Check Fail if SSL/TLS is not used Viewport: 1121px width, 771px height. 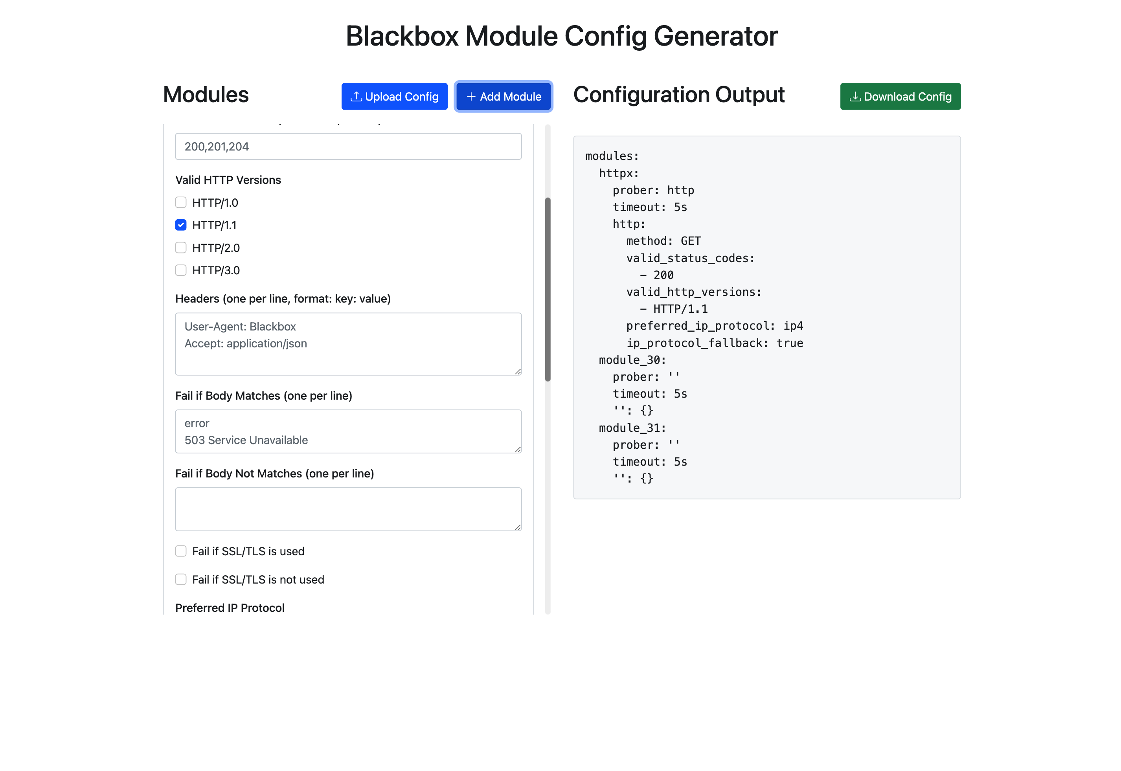[x=181, y=579]
